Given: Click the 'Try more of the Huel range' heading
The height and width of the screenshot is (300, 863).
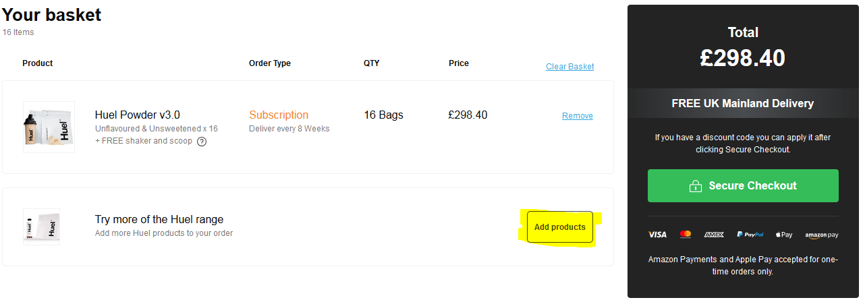Looking at the screenshot, I should coord(159,219).
